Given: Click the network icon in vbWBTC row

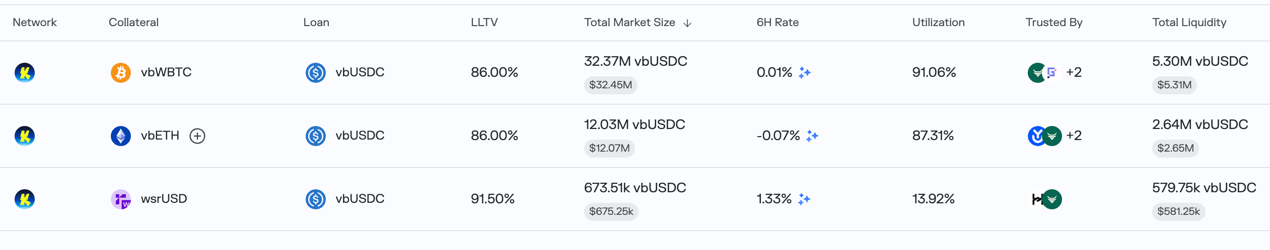Looking at the screenshot, I should (25, 73).
